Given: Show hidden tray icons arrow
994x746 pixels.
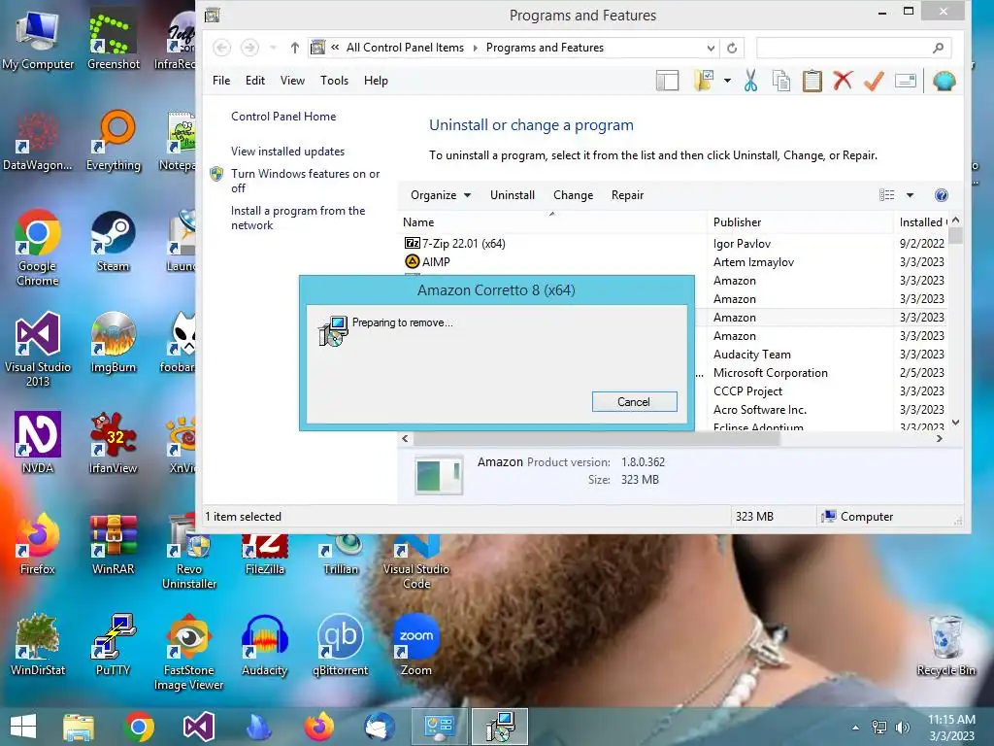Looking at the screenshot, I should click(855, 728).
